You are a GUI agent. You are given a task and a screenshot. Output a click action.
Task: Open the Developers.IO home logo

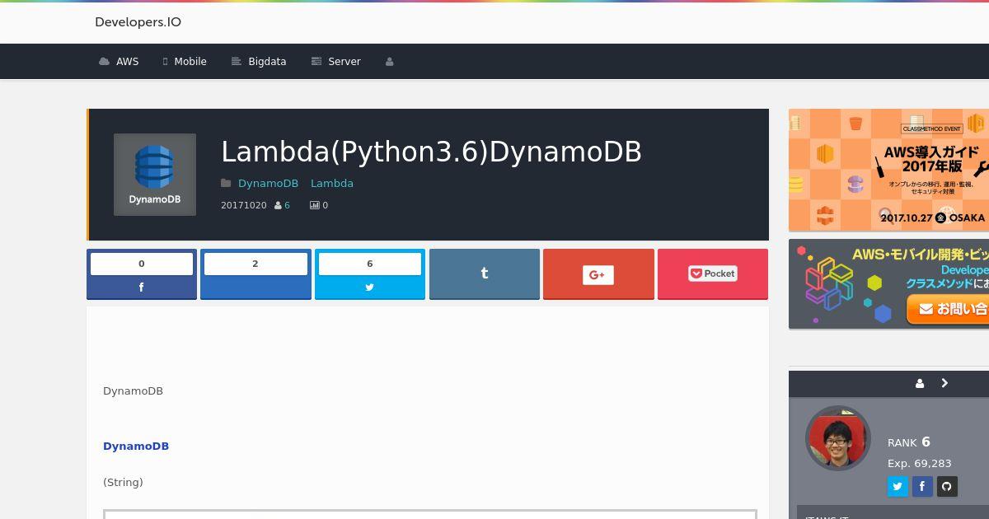138,22
